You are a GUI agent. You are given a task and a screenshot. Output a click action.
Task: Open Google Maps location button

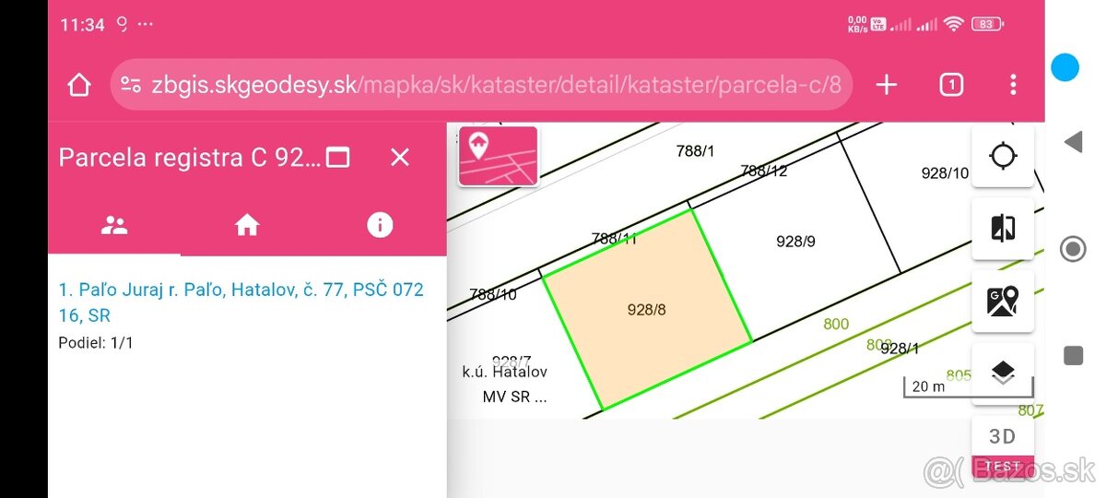[1003, 301]
